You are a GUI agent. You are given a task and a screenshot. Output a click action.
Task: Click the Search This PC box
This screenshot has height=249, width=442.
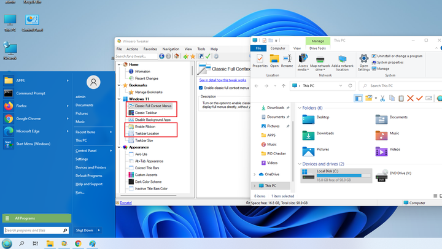pos(401,86)
